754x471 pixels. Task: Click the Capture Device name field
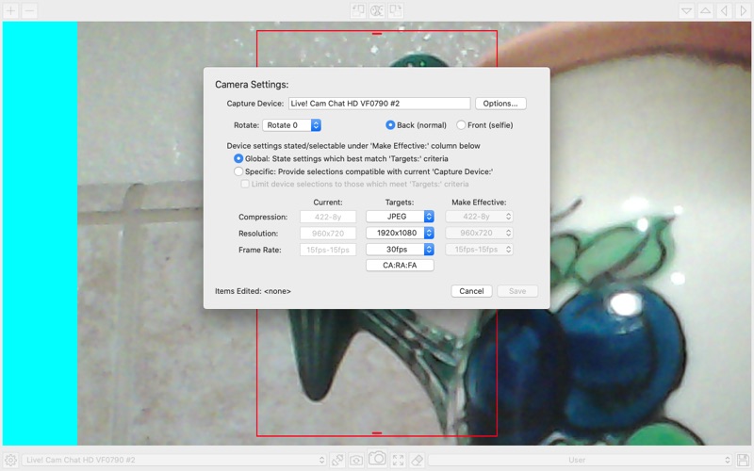[x=380, y=104]
